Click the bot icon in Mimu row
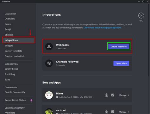Screen dimensions: 150x114 click(106, 95)
